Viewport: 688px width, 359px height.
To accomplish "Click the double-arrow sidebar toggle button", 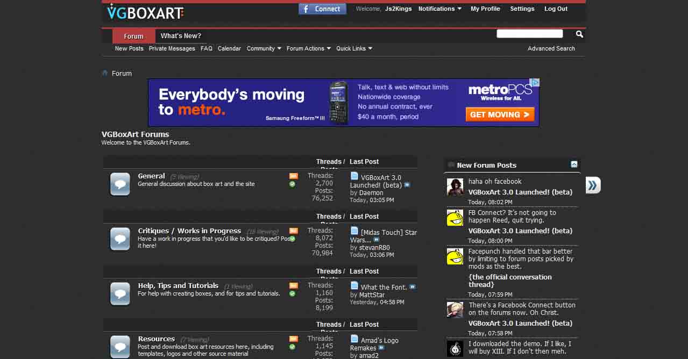I will [592, 185].
